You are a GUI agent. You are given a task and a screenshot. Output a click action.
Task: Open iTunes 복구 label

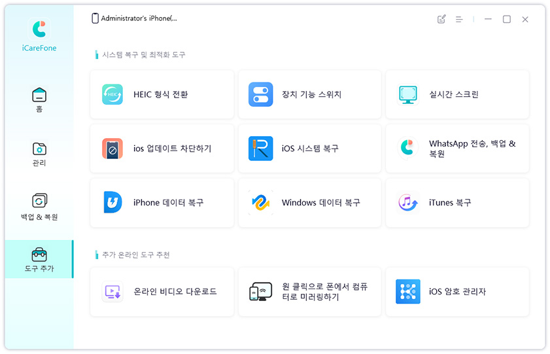pyautogui.click(x=450, y=202)
